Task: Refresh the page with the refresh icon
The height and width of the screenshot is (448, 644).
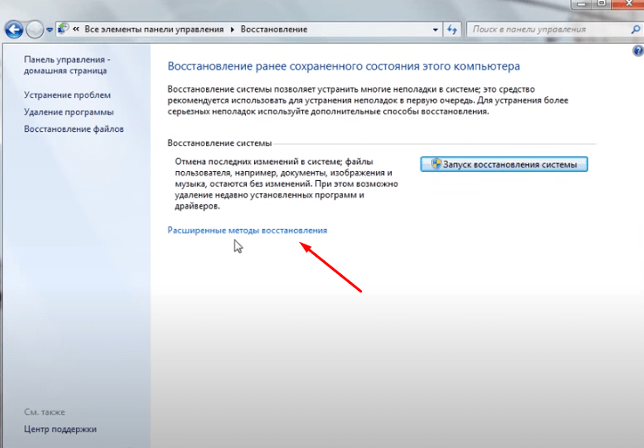Action: pyautogui.click(x=452, y=29)
